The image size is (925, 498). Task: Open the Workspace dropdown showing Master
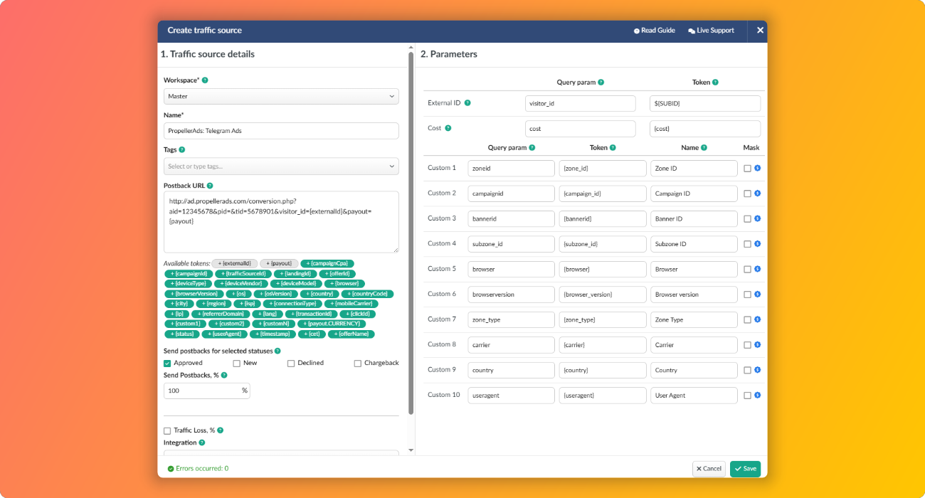[x=281, y=96]
